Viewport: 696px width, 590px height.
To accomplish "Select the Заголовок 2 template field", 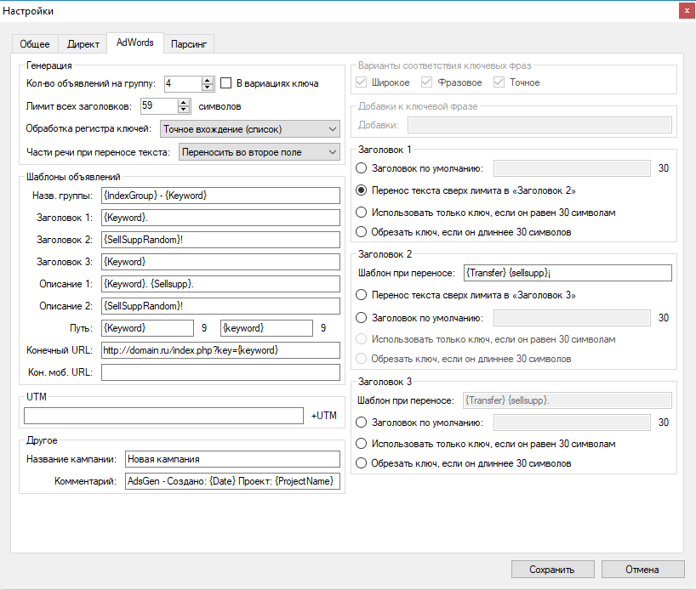I will click(220, 239).
